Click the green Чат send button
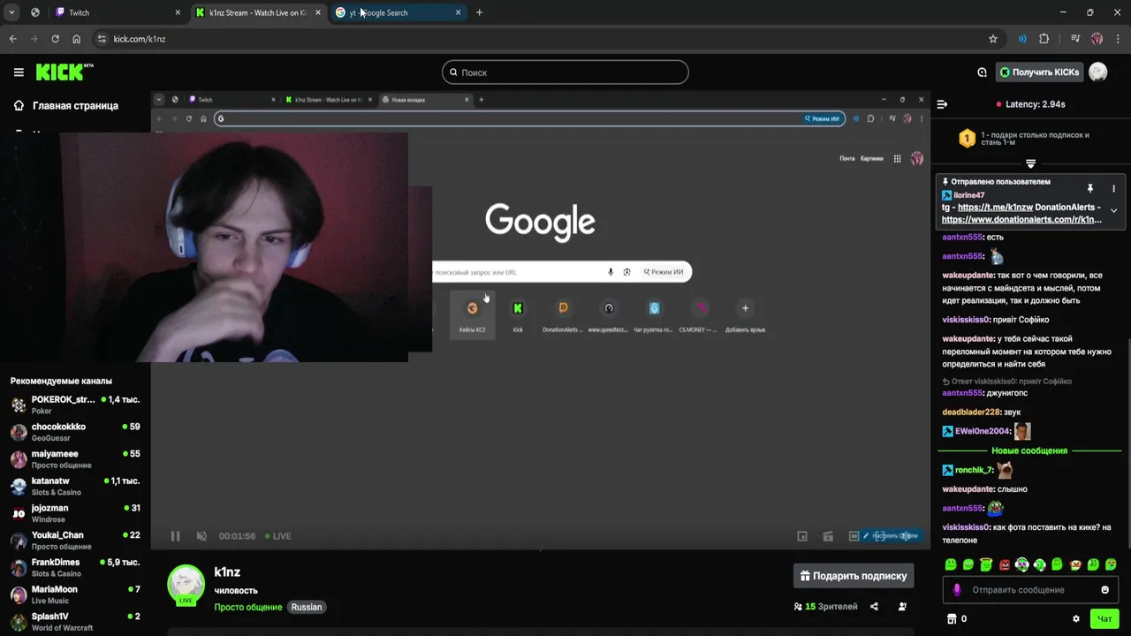The width and height of the screenshot is (1131, 636). [1104, 619]
